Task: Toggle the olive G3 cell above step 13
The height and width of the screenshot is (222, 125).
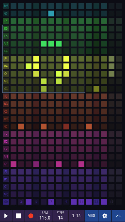Action: pyautogui.click(x=96, y=89)
